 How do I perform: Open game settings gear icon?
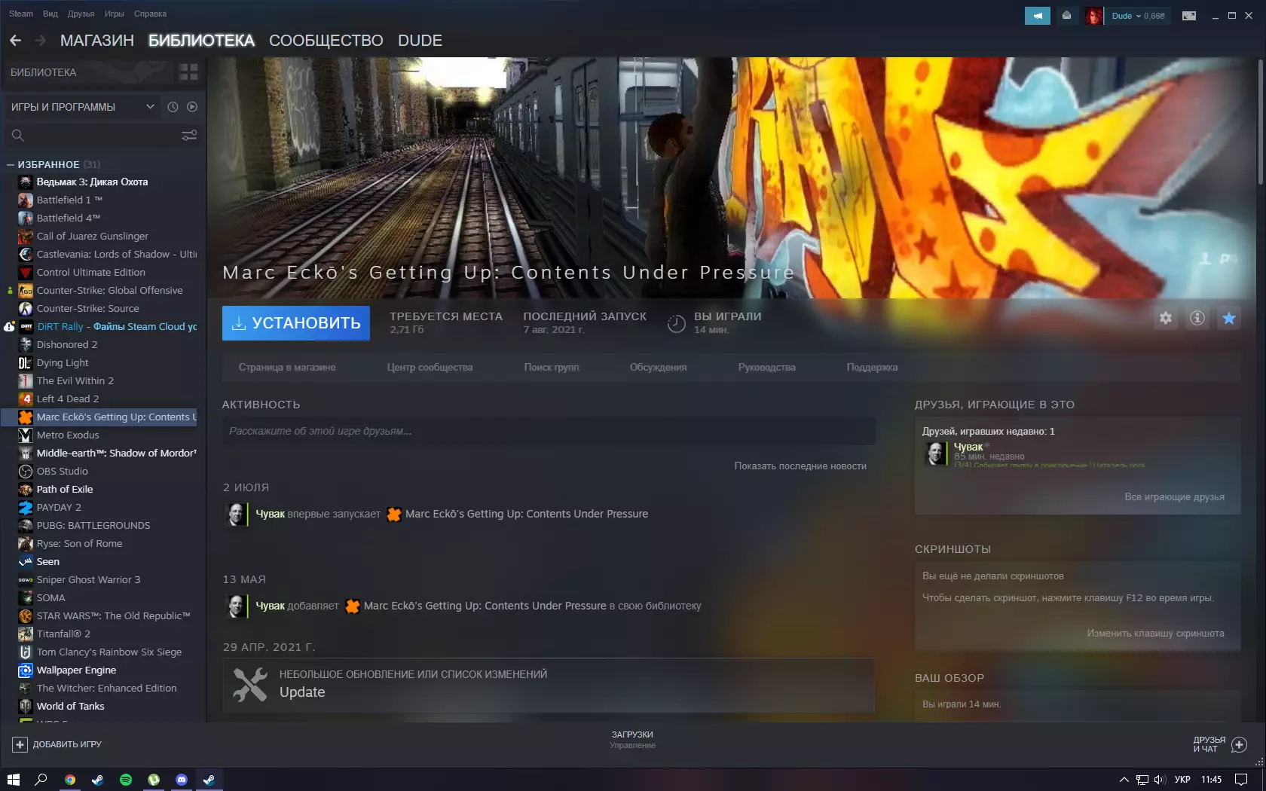point(1166,318)
